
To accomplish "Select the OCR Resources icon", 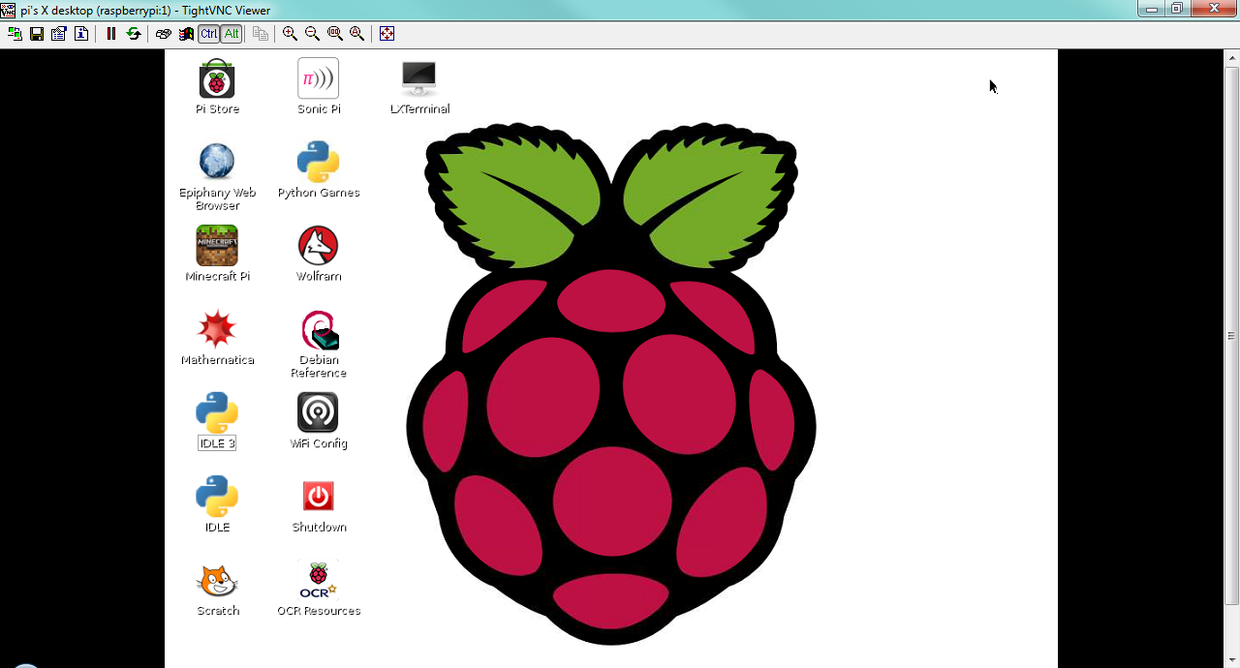I will tap(319, 589).
